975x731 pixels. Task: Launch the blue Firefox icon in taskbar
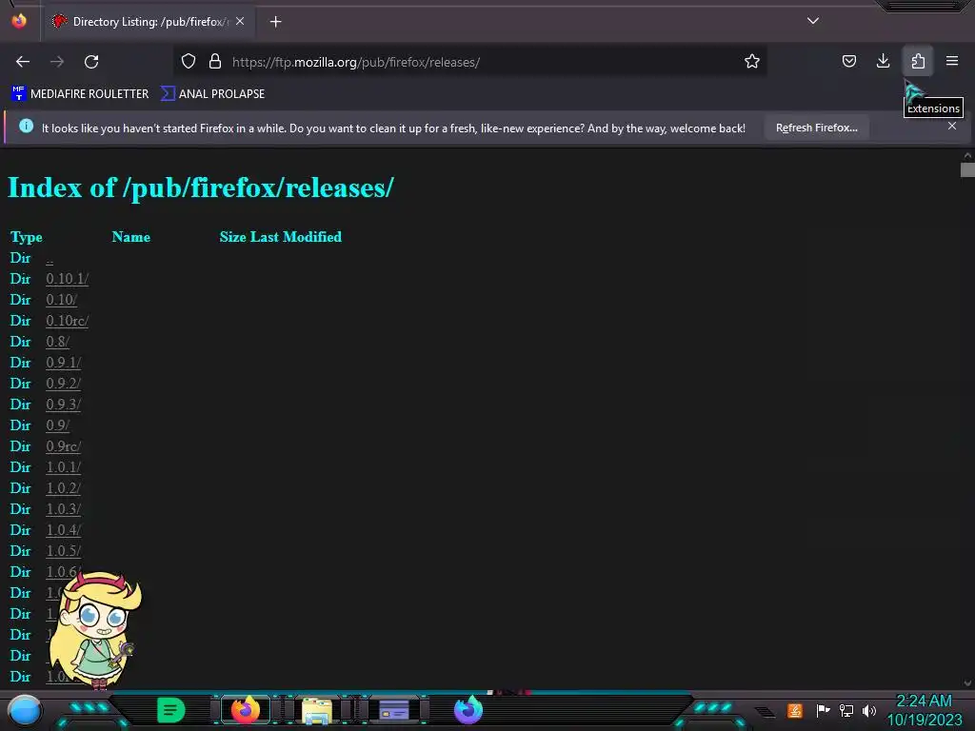(x=468, y=710)
